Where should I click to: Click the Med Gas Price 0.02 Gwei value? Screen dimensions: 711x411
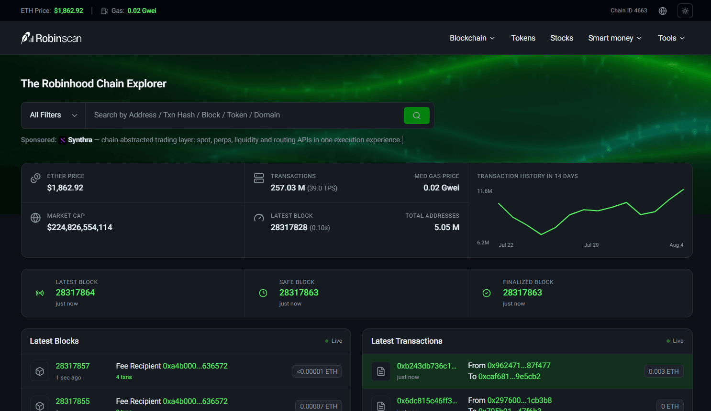tap(441, 188)
